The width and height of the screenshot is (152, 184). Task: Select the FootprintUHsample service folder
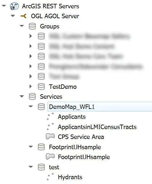click(x=75, y=147)
